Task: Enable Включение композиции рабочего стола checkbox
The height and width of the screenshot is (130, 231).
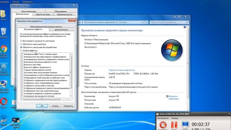Action: tap(22, 62)
